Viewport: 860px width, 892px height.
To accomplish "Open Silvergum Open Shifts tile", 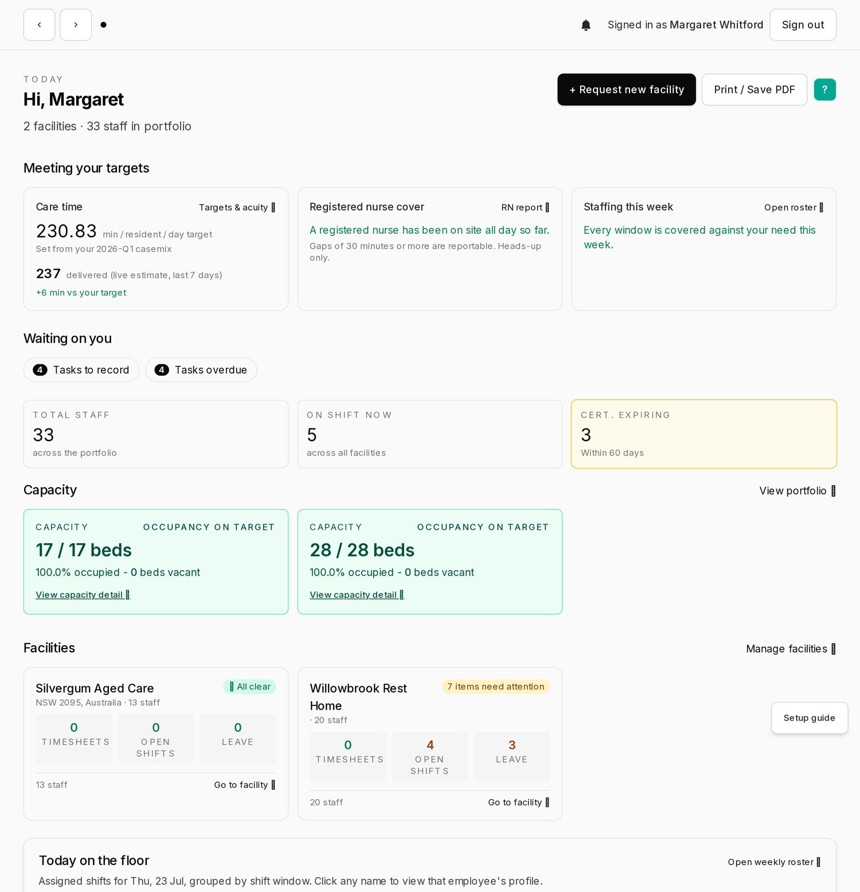I will coord(156,739).
